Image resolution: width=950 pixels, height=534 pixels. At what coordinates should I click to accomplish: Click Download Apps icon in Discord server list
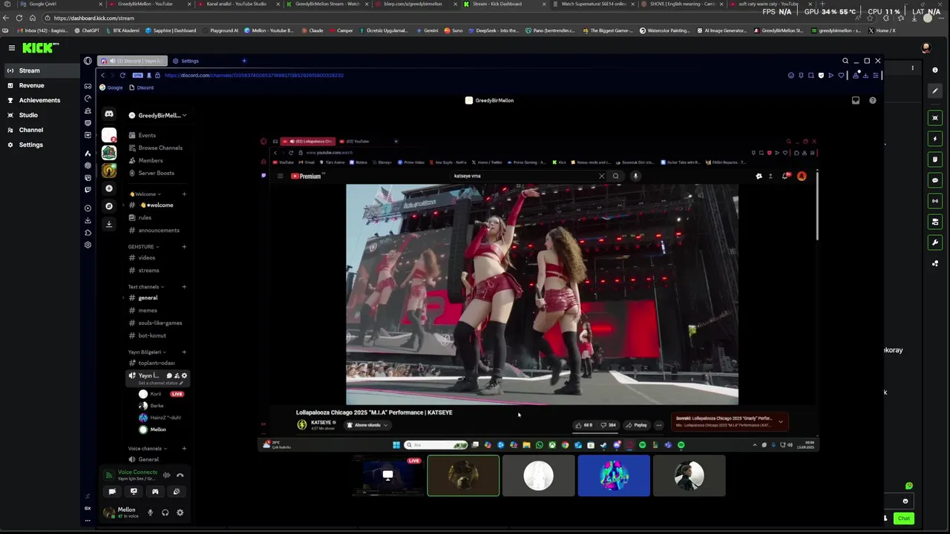(109, 224)
